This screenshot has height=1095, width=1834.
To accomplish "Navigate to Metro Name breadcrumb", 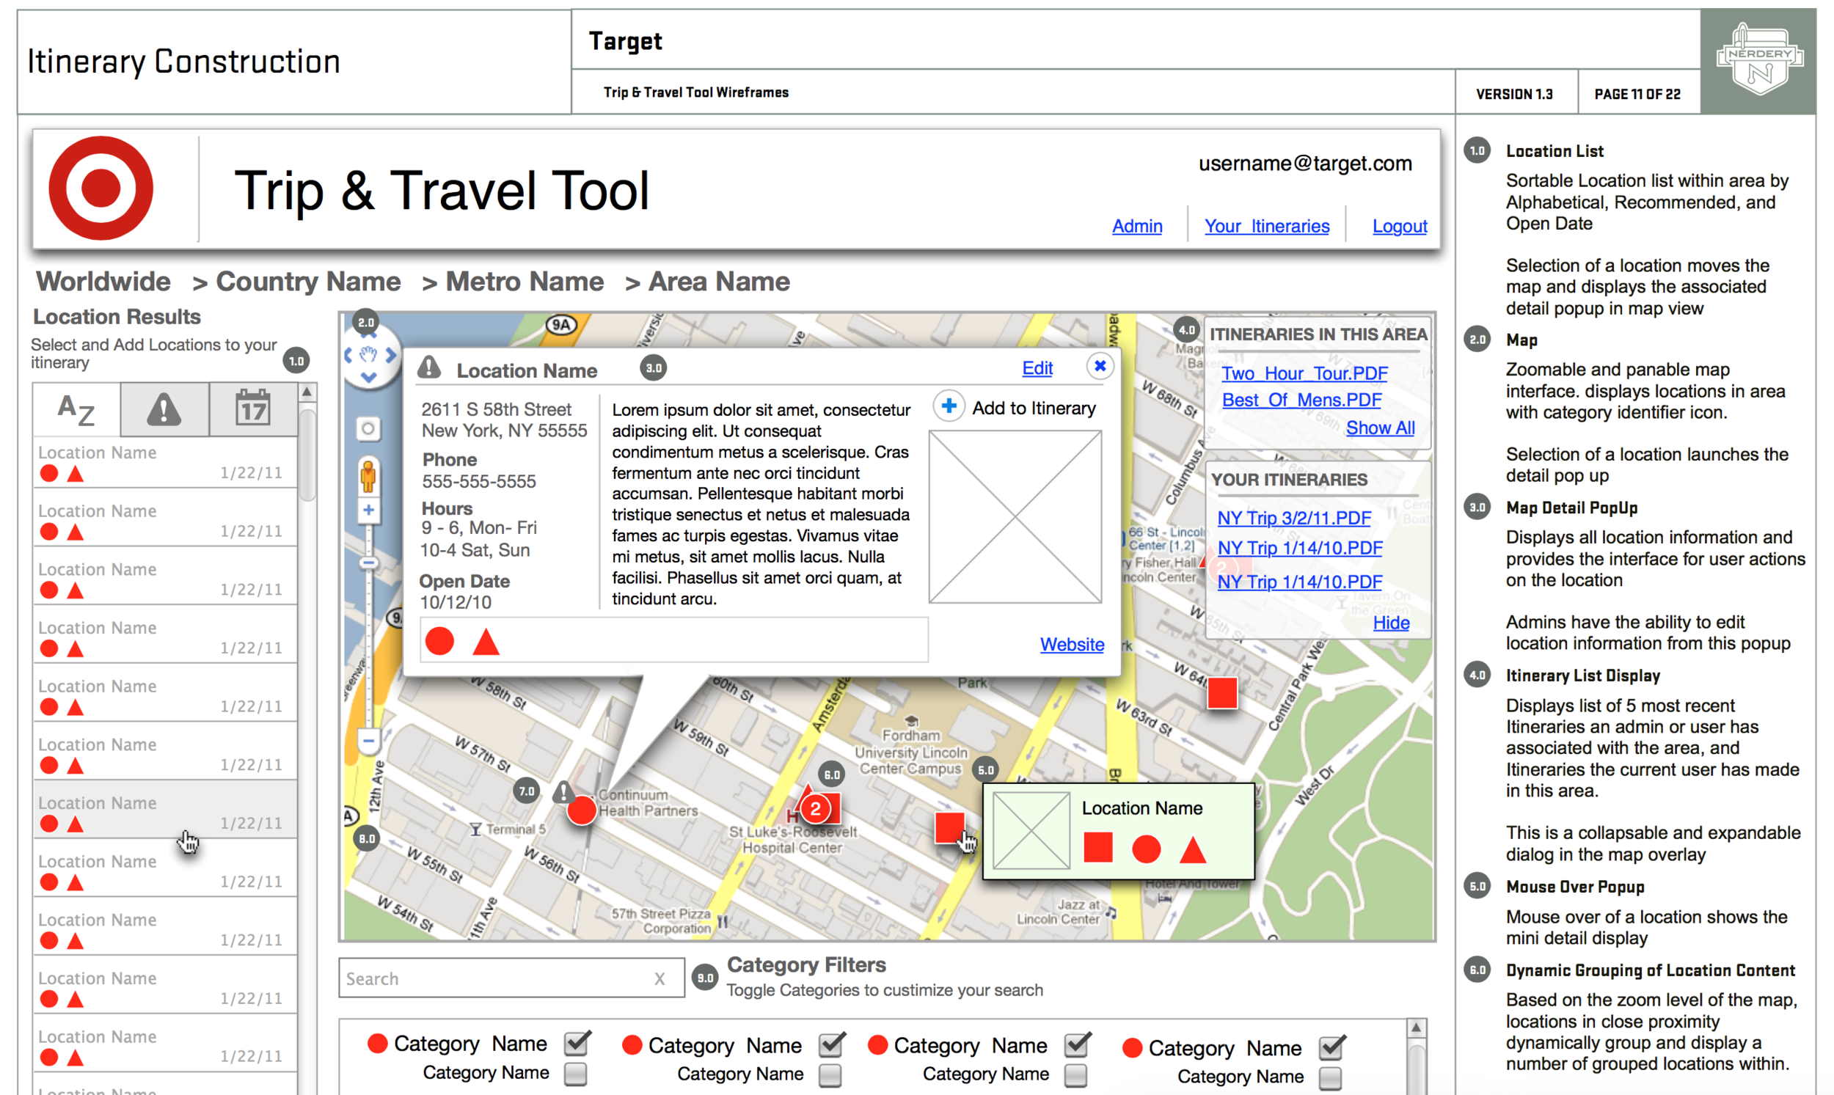I will pos(525,282).
